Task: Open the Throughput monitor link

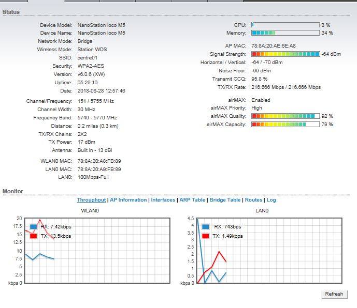Action: (x=91, y=200)
